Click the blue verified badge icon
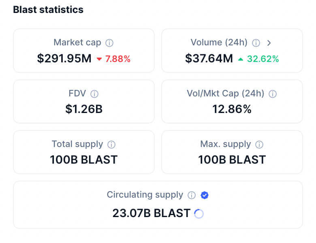The width and height of the screenshot is (316, 243). (205, 195)
